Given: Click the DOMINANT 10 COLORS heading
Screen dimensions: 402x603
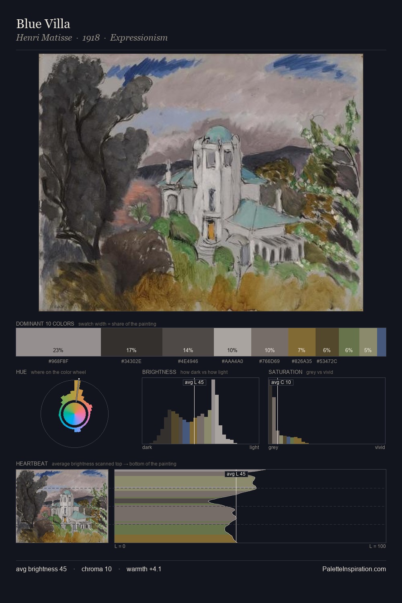Looking at the screenshot, I should (x=45, y=324).
